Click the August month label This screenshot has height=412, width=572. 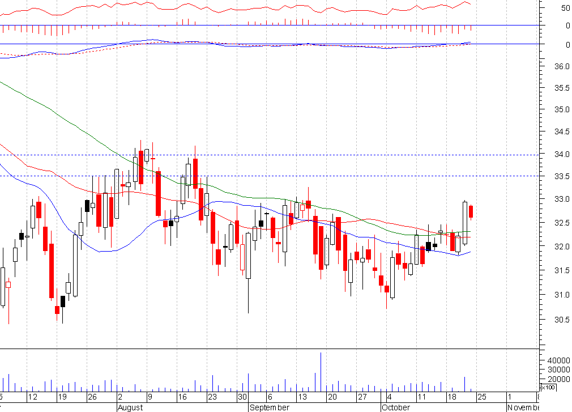coord(130,407)
